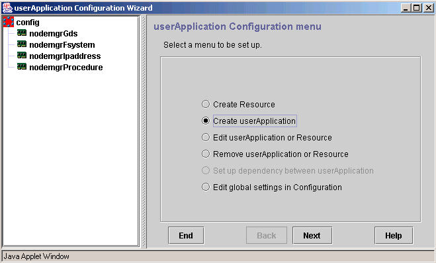Select nodemgrGds in the tree
The width and height of the screenshot is (436, 263).
coord(54,33)
